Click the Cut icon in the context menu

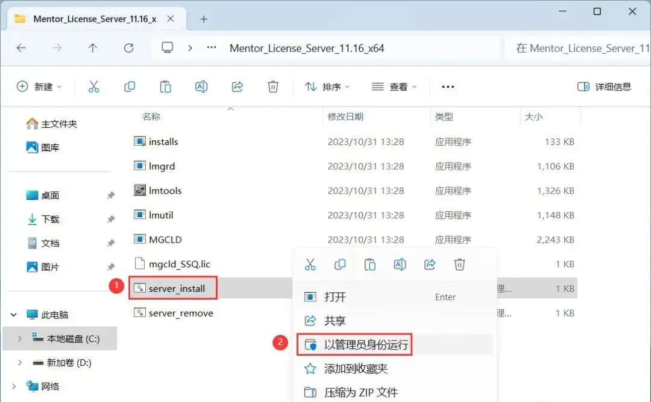point(310,264)
